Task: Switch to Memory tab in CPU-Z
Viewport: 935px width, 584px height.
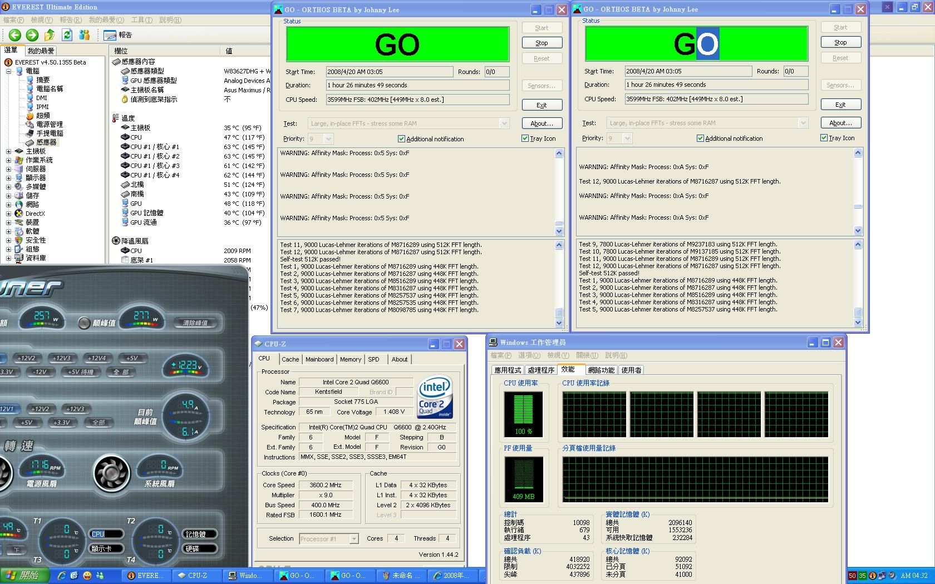Action: tap(351, 359)
